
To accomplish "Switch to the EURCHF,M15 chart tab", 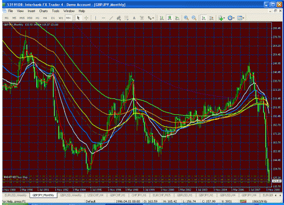I will [x=161, y=195].
